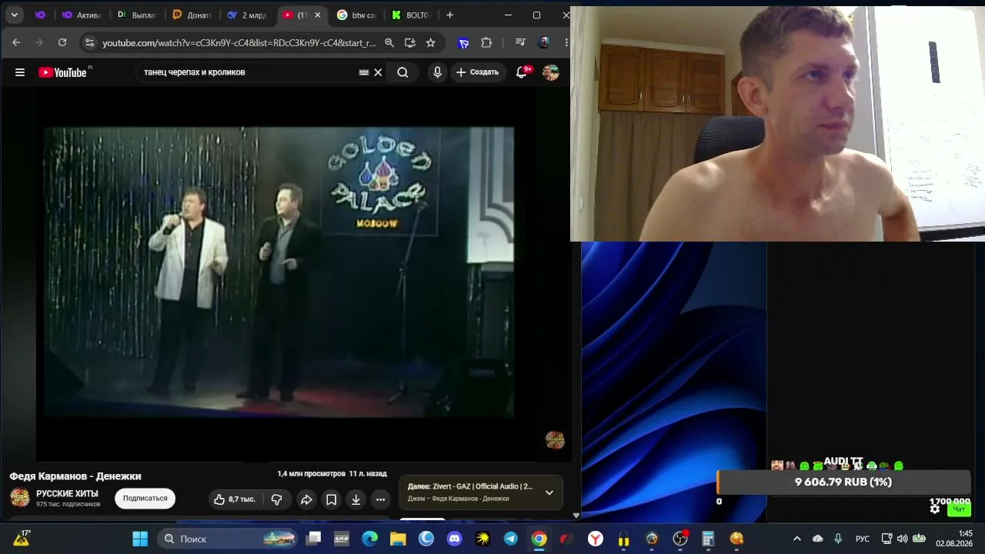Switch to the BOLT0 browser tab
This screenshot has height=554, width=985.
point(411,15)
